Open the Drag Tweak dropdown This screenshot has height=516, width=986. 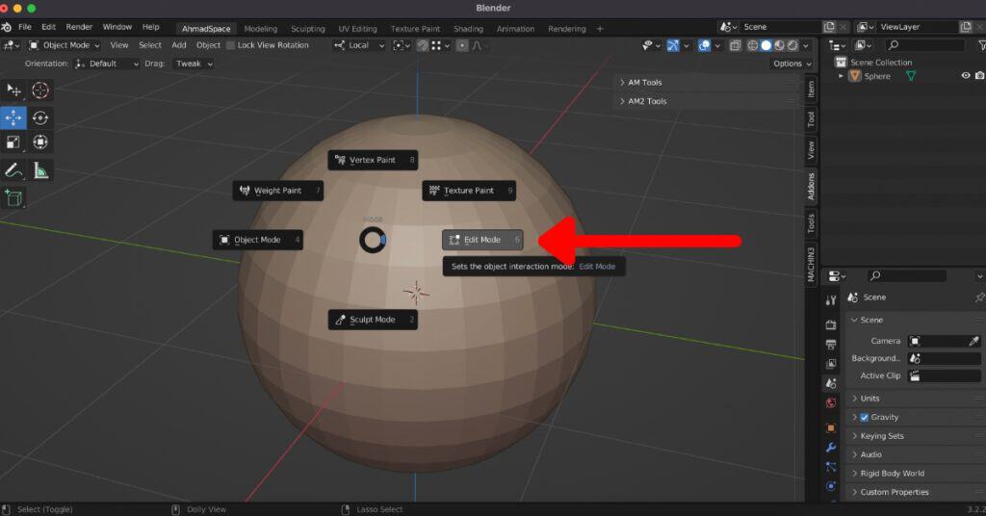point(194,64)
